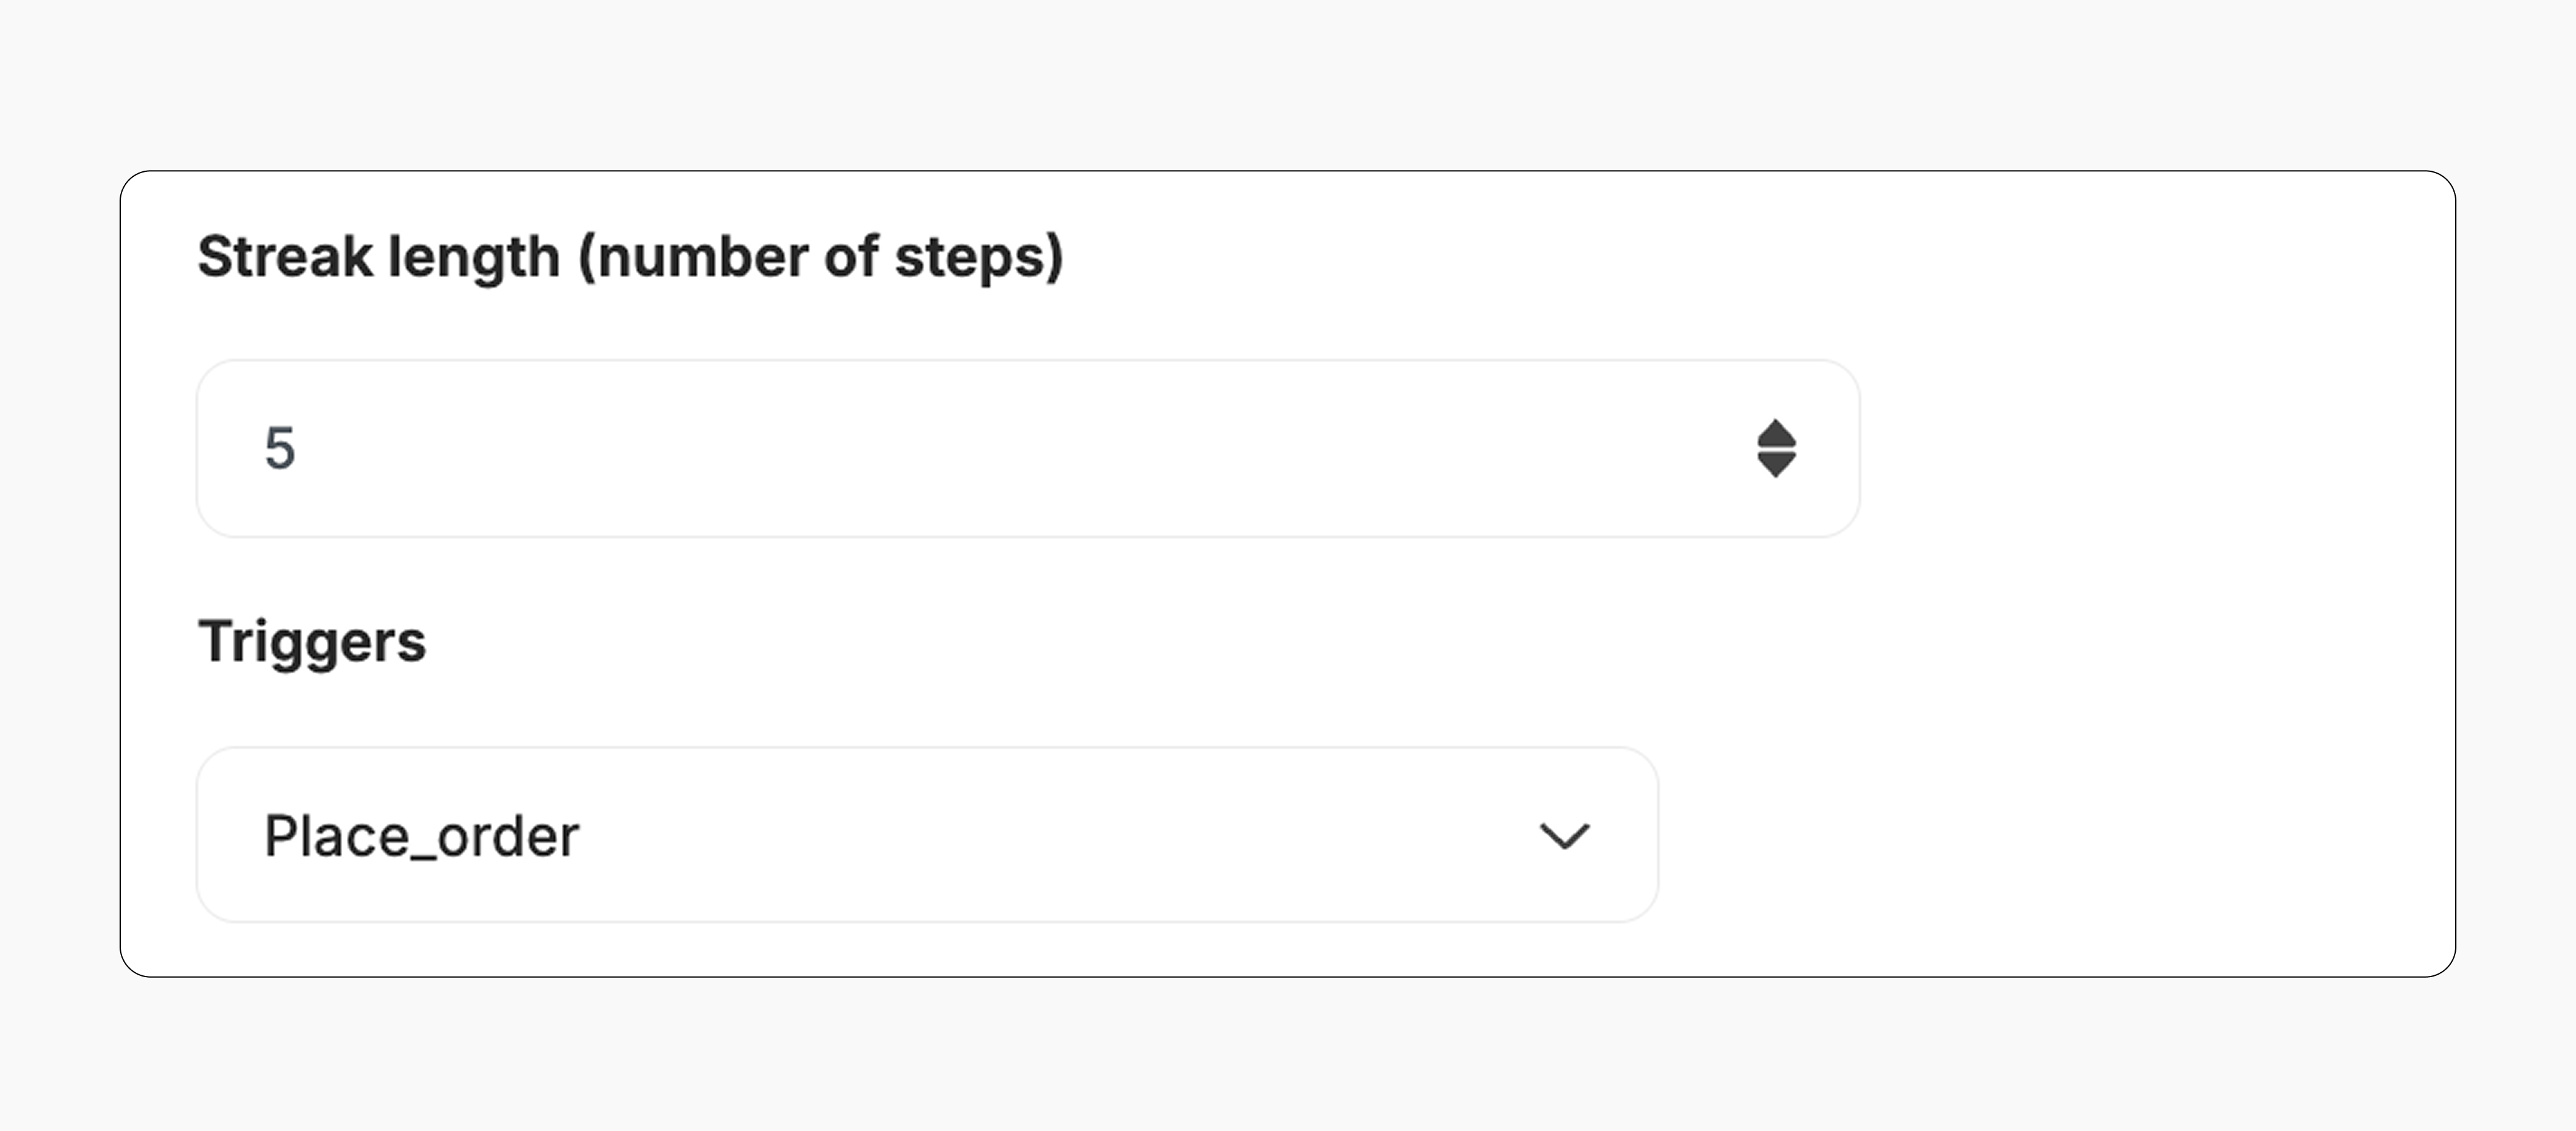The height and width of the screenshot is (1131, 2576).
Task: Click the Streak length (number of steps) label
Action: click(x=630, y=257)
